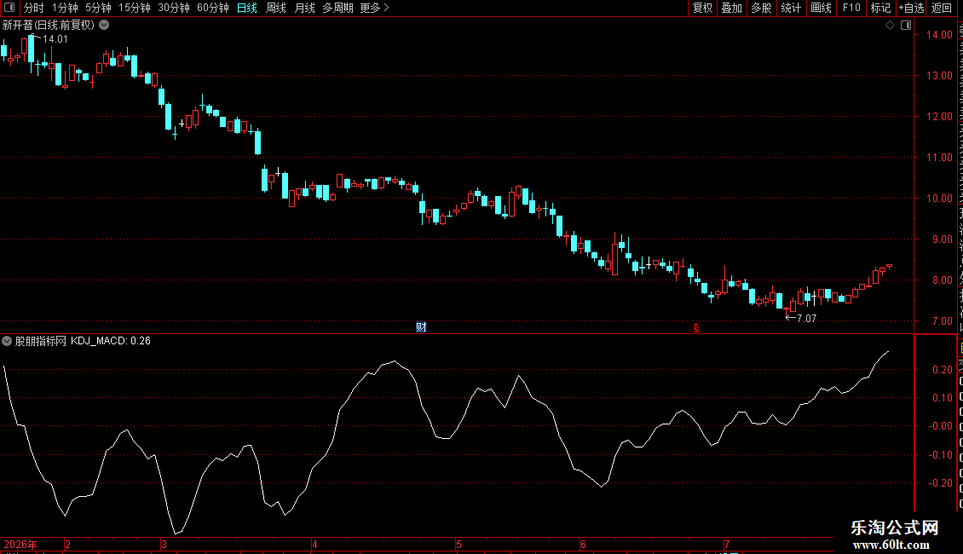
Task: Click the 标记 mark button
Action: click(x=880, y=8)
